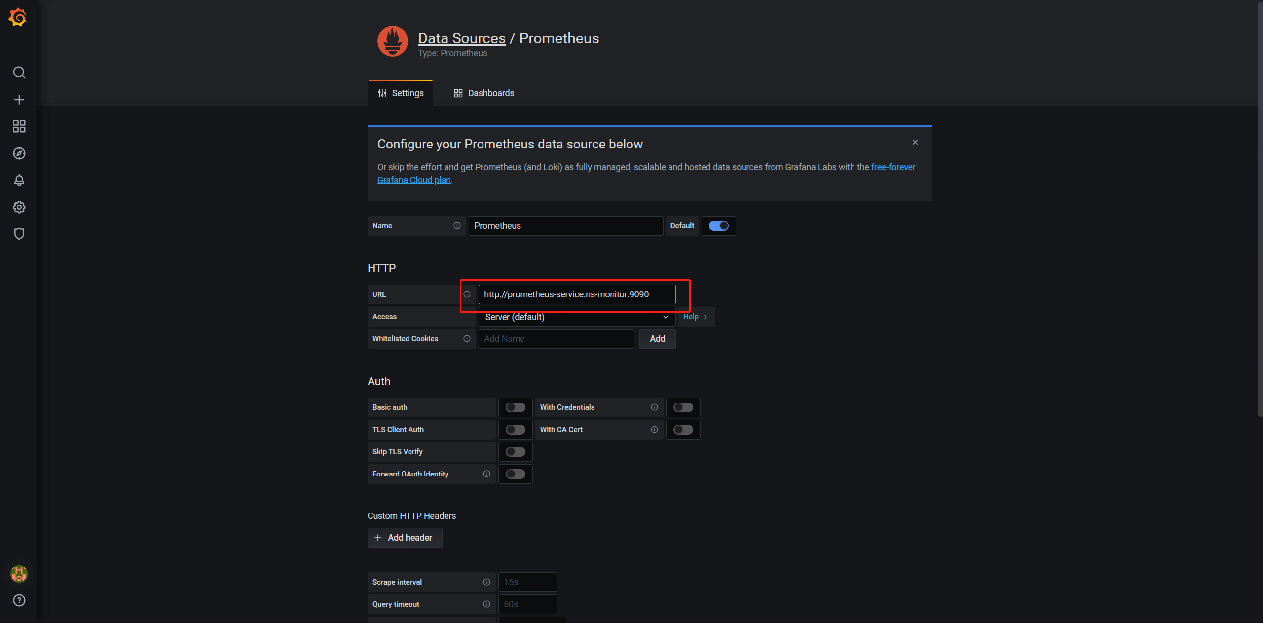
Task: Click the info icon beside Scrape interval
Action: pos(486,582)
